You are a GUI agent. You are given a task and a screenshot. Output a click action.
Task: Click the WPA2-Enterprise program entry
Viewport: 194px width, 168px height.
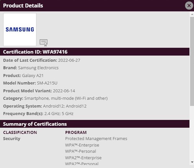(x=83, y=158)
